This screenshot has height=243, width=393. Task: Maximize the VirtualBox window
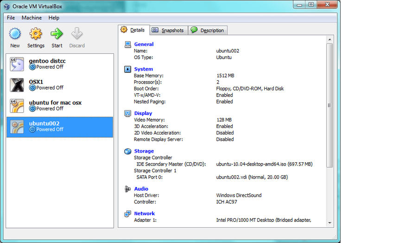click(x=311, y=5)
